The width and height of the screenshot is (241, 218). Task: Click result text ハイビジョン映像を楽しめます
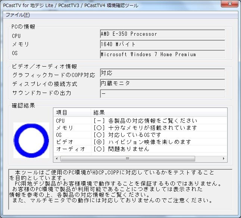150,142
